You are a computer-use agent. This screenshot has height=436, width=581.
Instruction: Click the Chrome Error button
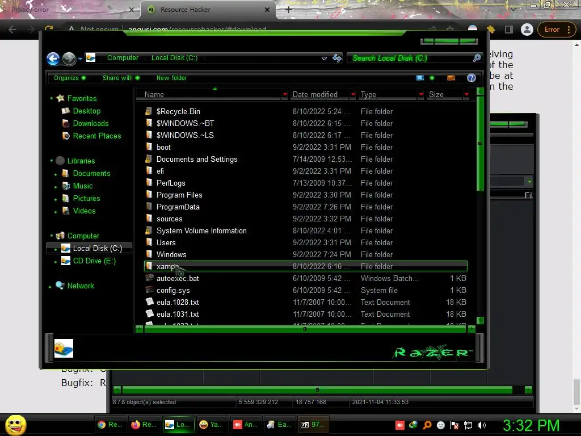click(557, 30)
